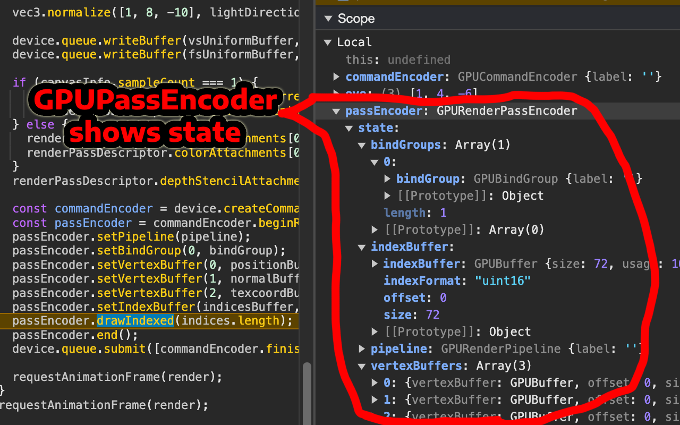Click last unindented requestAnimationFrame(render); line

[104, 405]
